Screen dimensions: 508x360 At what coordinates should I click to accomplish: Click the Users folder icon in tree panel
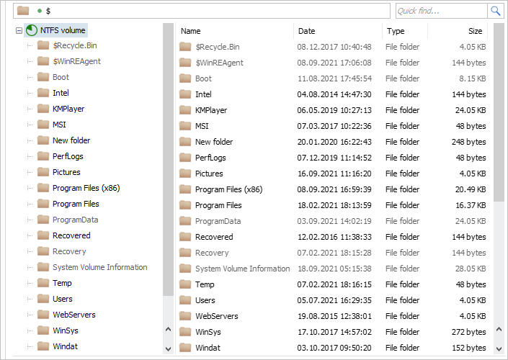pyautogui.click(x=43, y=299)
